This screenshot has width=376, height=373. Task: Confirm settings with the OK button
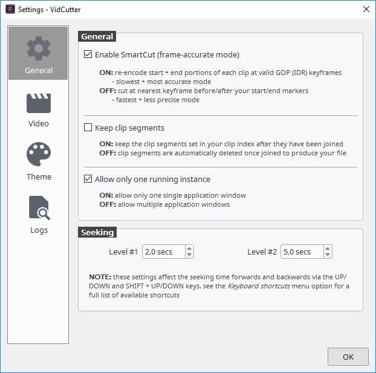348,357
